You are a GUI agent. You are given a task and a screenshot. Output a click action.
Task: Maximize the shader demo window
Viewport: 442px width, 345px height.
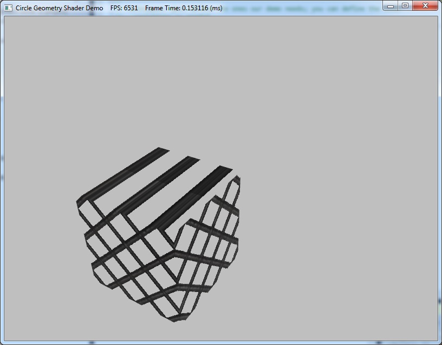(x=405, y=5)
